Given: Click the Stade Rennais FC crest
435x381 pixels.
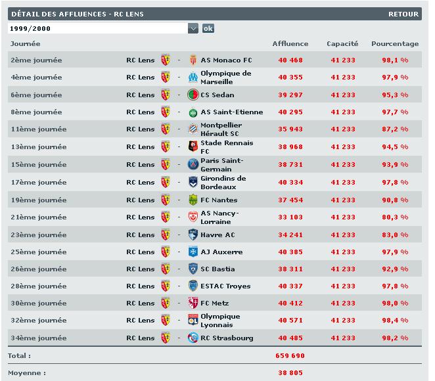Looking at the screenshot, I should click(193, 147).
